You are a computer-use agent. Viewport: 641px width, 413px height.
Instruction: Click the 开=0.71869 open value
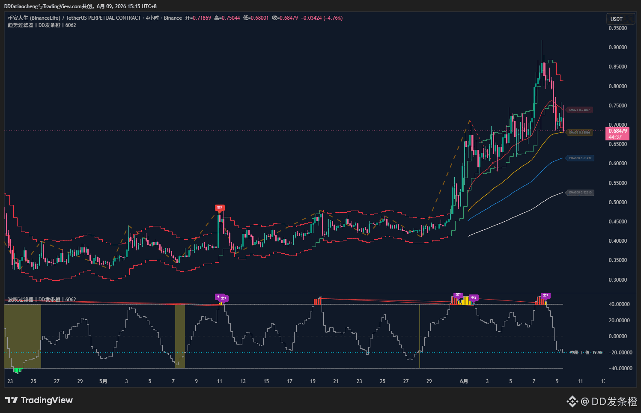(x=198, y=18)
